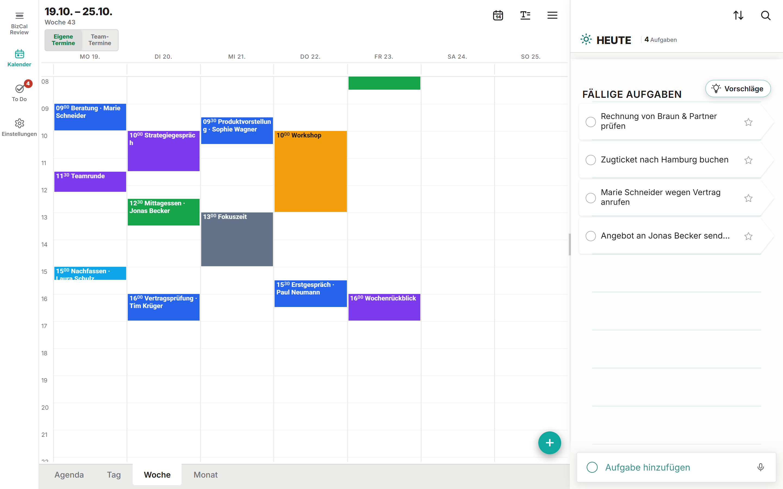Switch to the Agenda tab
Viewport: 783px width, 489px height.
click(x=69, y=474)
